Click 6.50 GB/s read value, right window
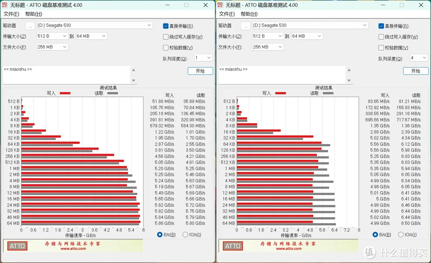Viewport: 431px width, 263px height. click(x=411, y=223)
